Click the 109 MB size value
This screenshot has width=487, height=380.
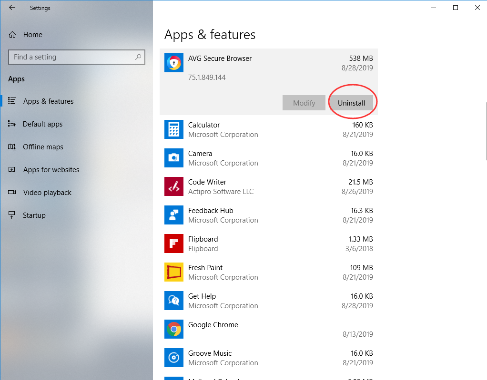362,268
